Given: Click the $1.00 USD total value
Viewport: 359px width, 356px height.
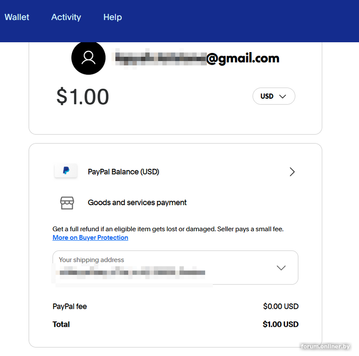Looking at the screenshot, I should (x=280, y=324).
